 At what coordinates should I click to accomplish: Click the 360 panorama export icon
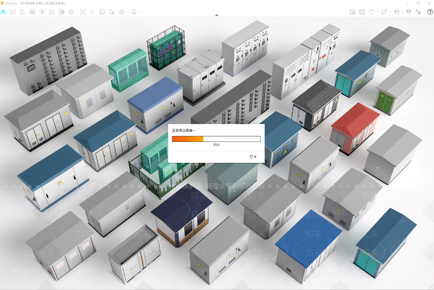(x=122, y=12)
